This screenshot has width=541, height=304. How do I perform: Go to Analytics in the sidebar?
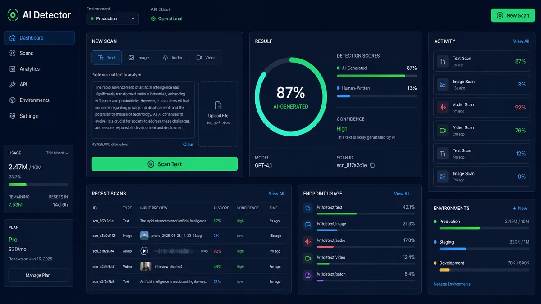39,69
